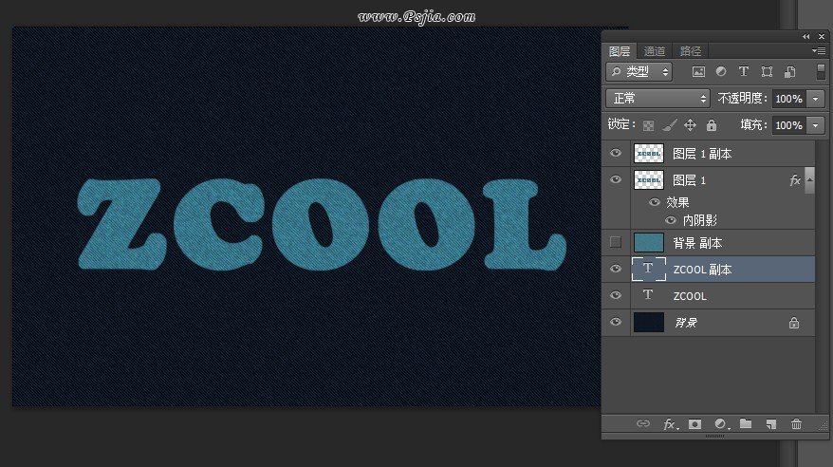Hide the ZCOOL text layer

(x=616, y=295)
